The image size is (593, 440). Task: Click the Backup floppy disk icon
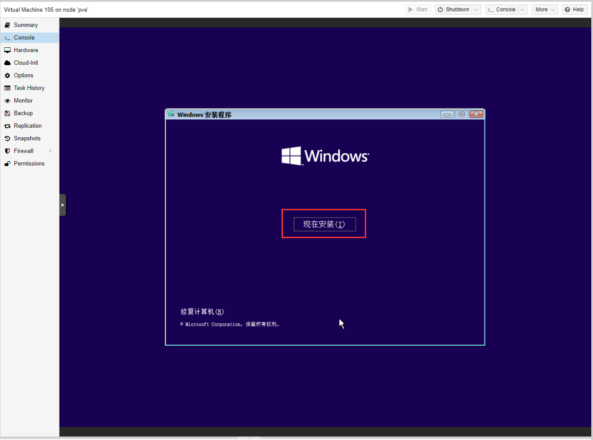(7, 113)
